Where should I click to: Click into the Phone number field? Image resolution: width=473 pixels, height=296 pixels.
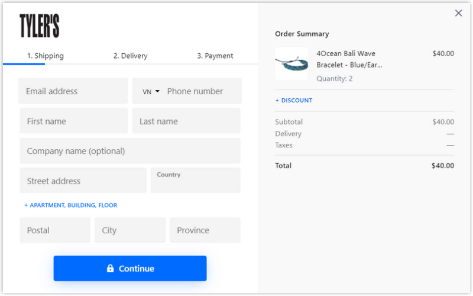(201, 91)
